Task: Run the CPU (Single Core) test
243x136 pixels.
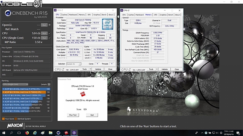Action: point(44,38)
